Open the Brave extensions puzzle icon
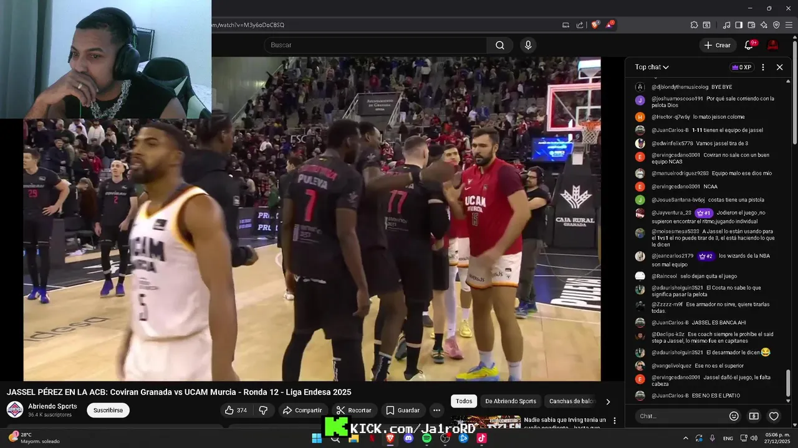This screenshot has height=448, width=798. coord(694,25)
